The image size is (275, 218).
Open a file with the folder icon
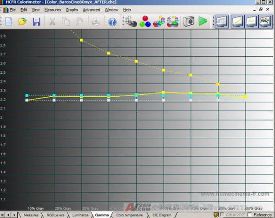click(22, 21)
